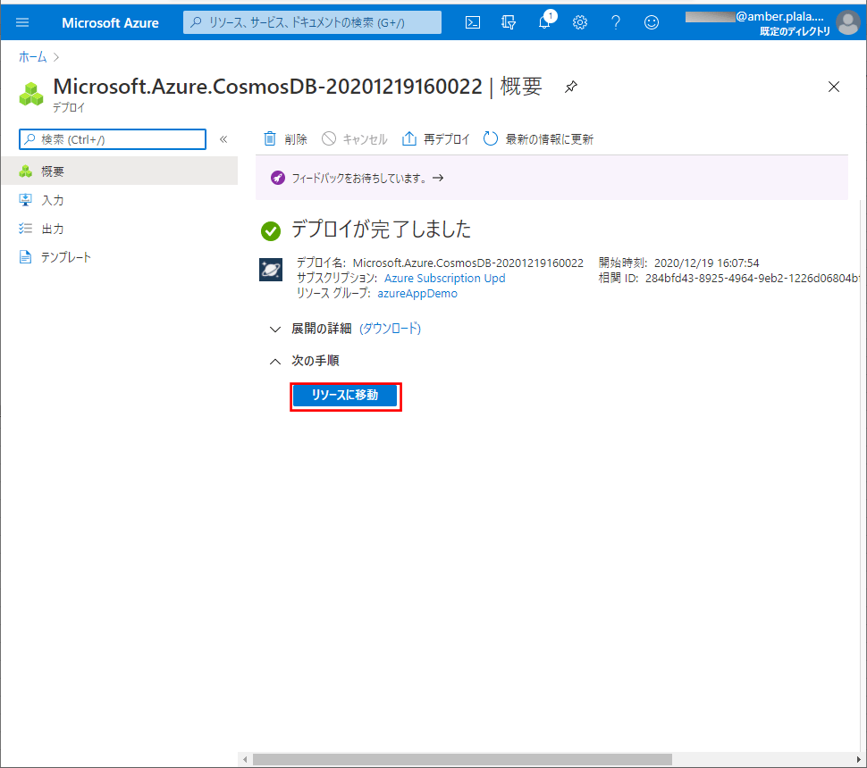Click the refresh icon for 最新の情報に更新
Viewport: 867px width, 768px height.
coord(491,138)
